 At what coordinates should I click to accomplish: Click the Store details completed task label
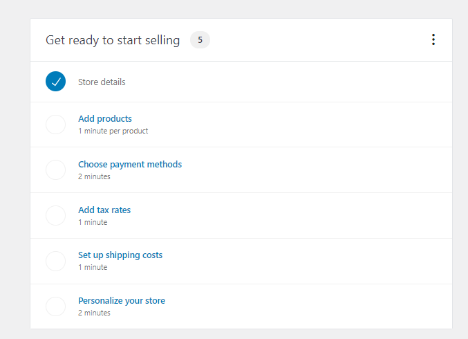tap(102, 82)
